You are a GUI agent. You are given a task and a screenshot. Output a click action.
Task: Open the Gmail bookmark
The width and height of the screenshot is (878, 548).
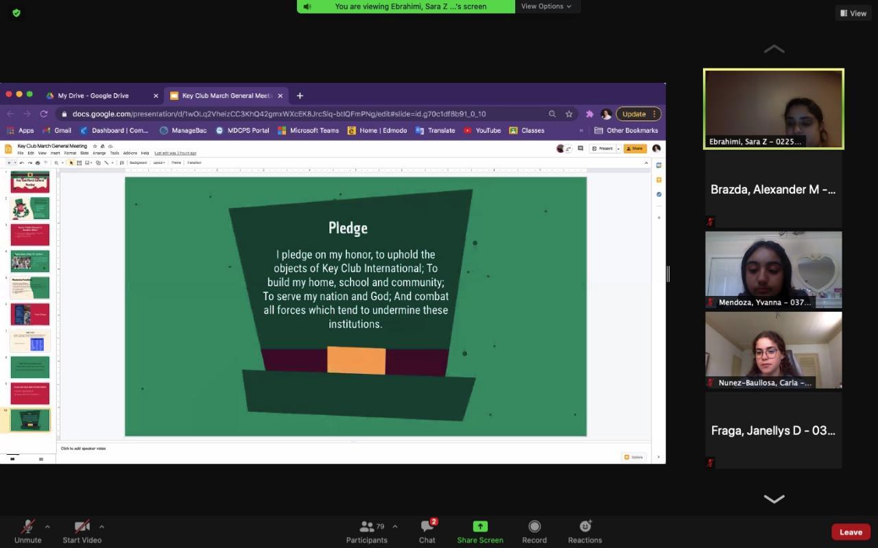pos(57,130)
